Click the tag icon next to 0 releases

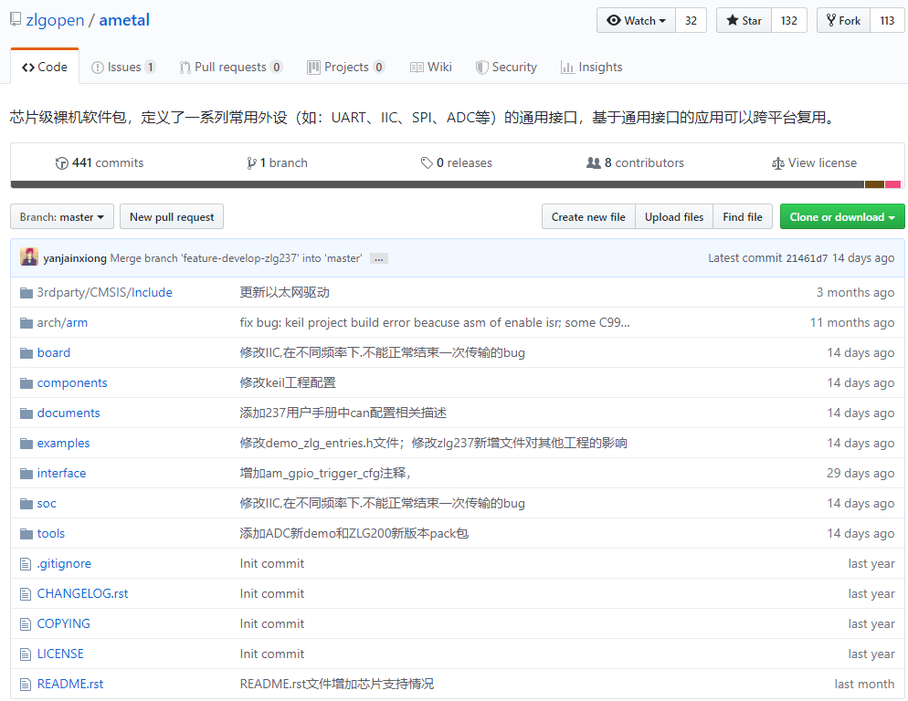pyautogui.click(x=427, y=163)
